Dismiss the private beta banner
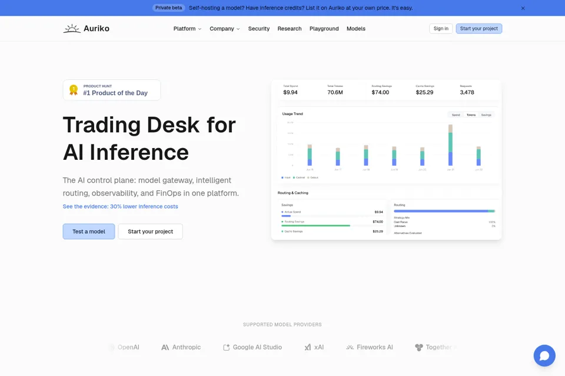This screenshot has height=376, width=565. click(x=523, y=8)
